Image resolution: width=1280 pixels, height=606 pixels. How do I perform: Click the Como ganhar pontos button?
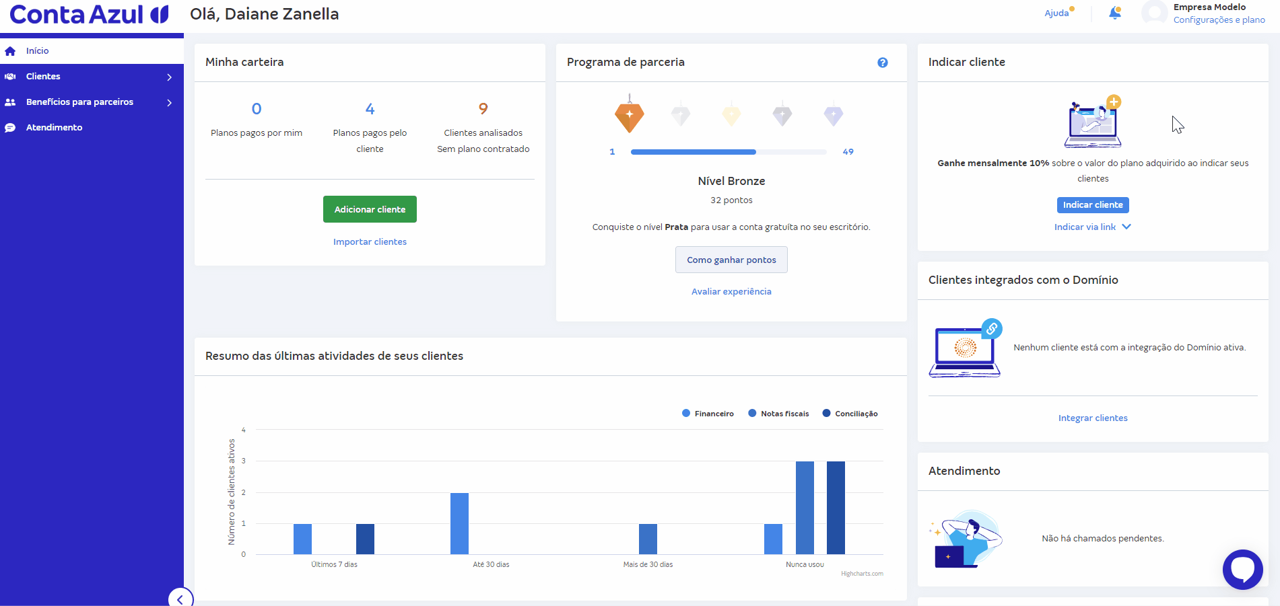[731, 260]
